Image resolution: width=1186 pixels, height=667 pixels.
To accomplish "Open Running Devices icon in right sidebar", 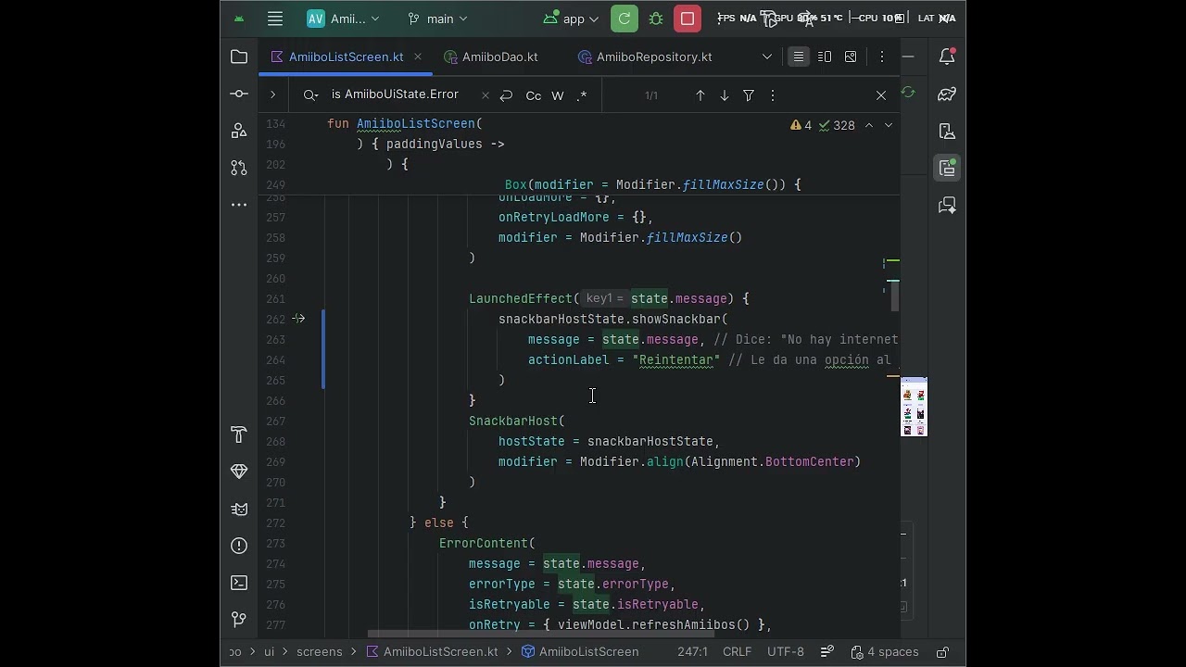I will click(x=947, y=168).
